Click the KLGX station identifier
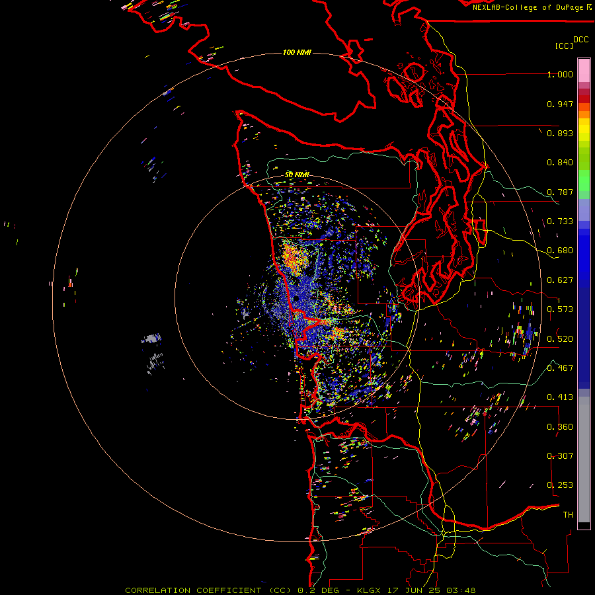The width and height of the screenshot is (595, 595). point(368,590)
